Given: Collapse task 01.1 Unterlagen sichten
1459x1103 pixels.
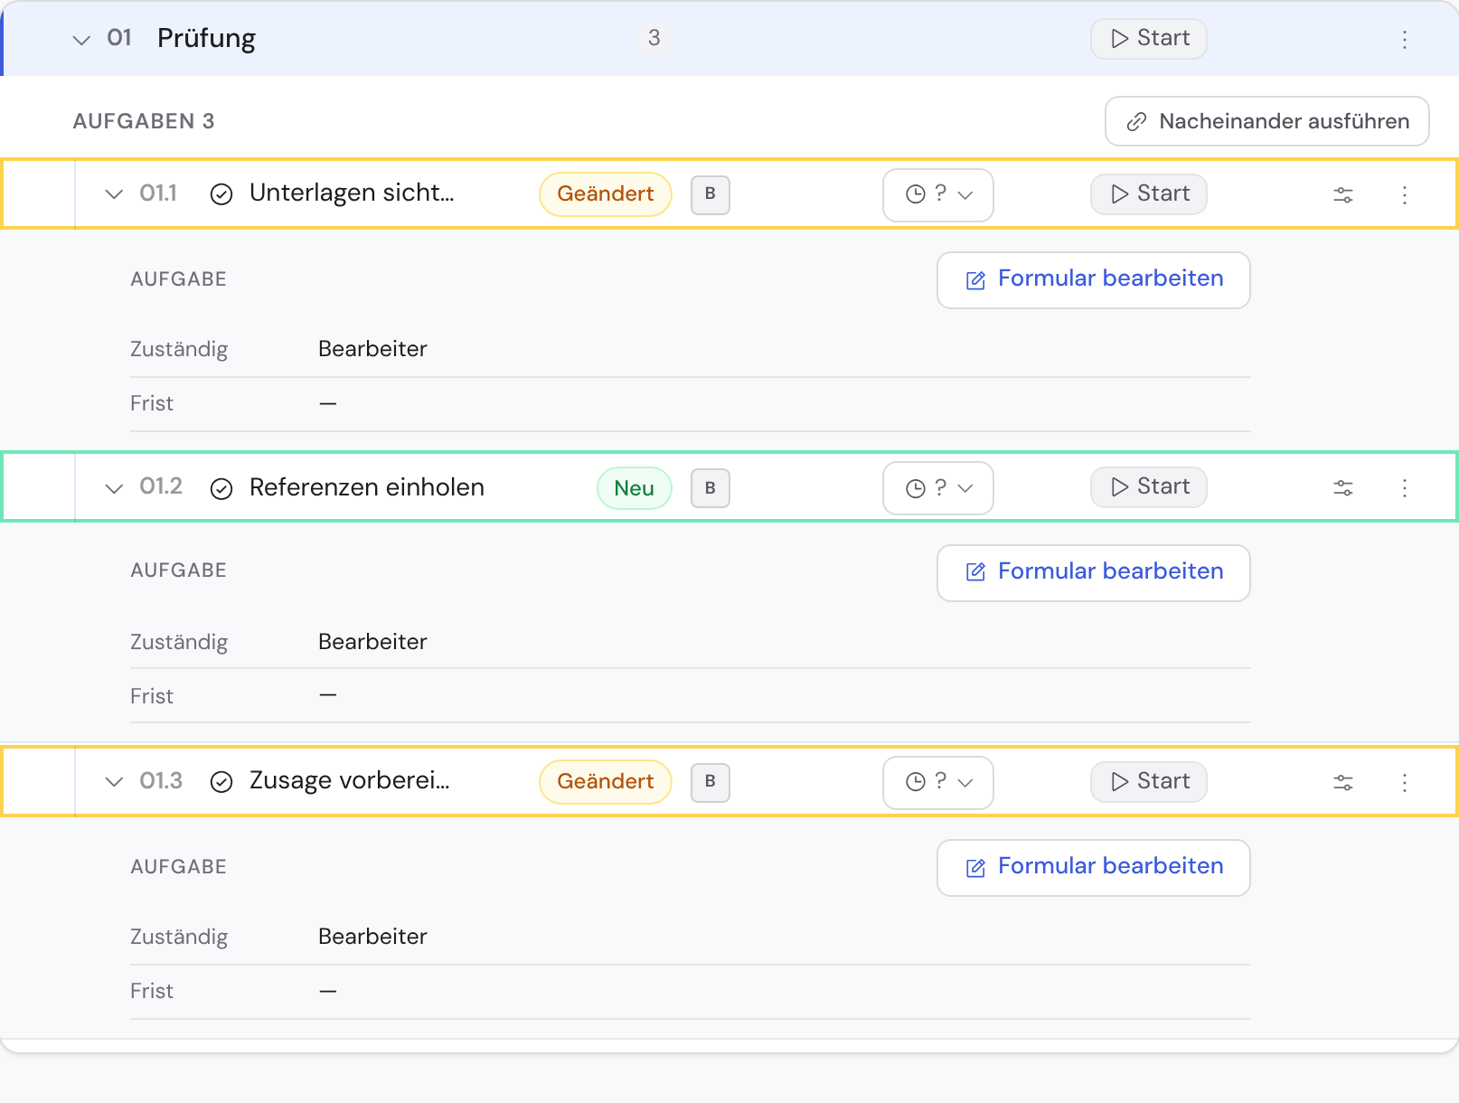Looking at the screenshot, I should pyautogui.click(x=114, y=194).
